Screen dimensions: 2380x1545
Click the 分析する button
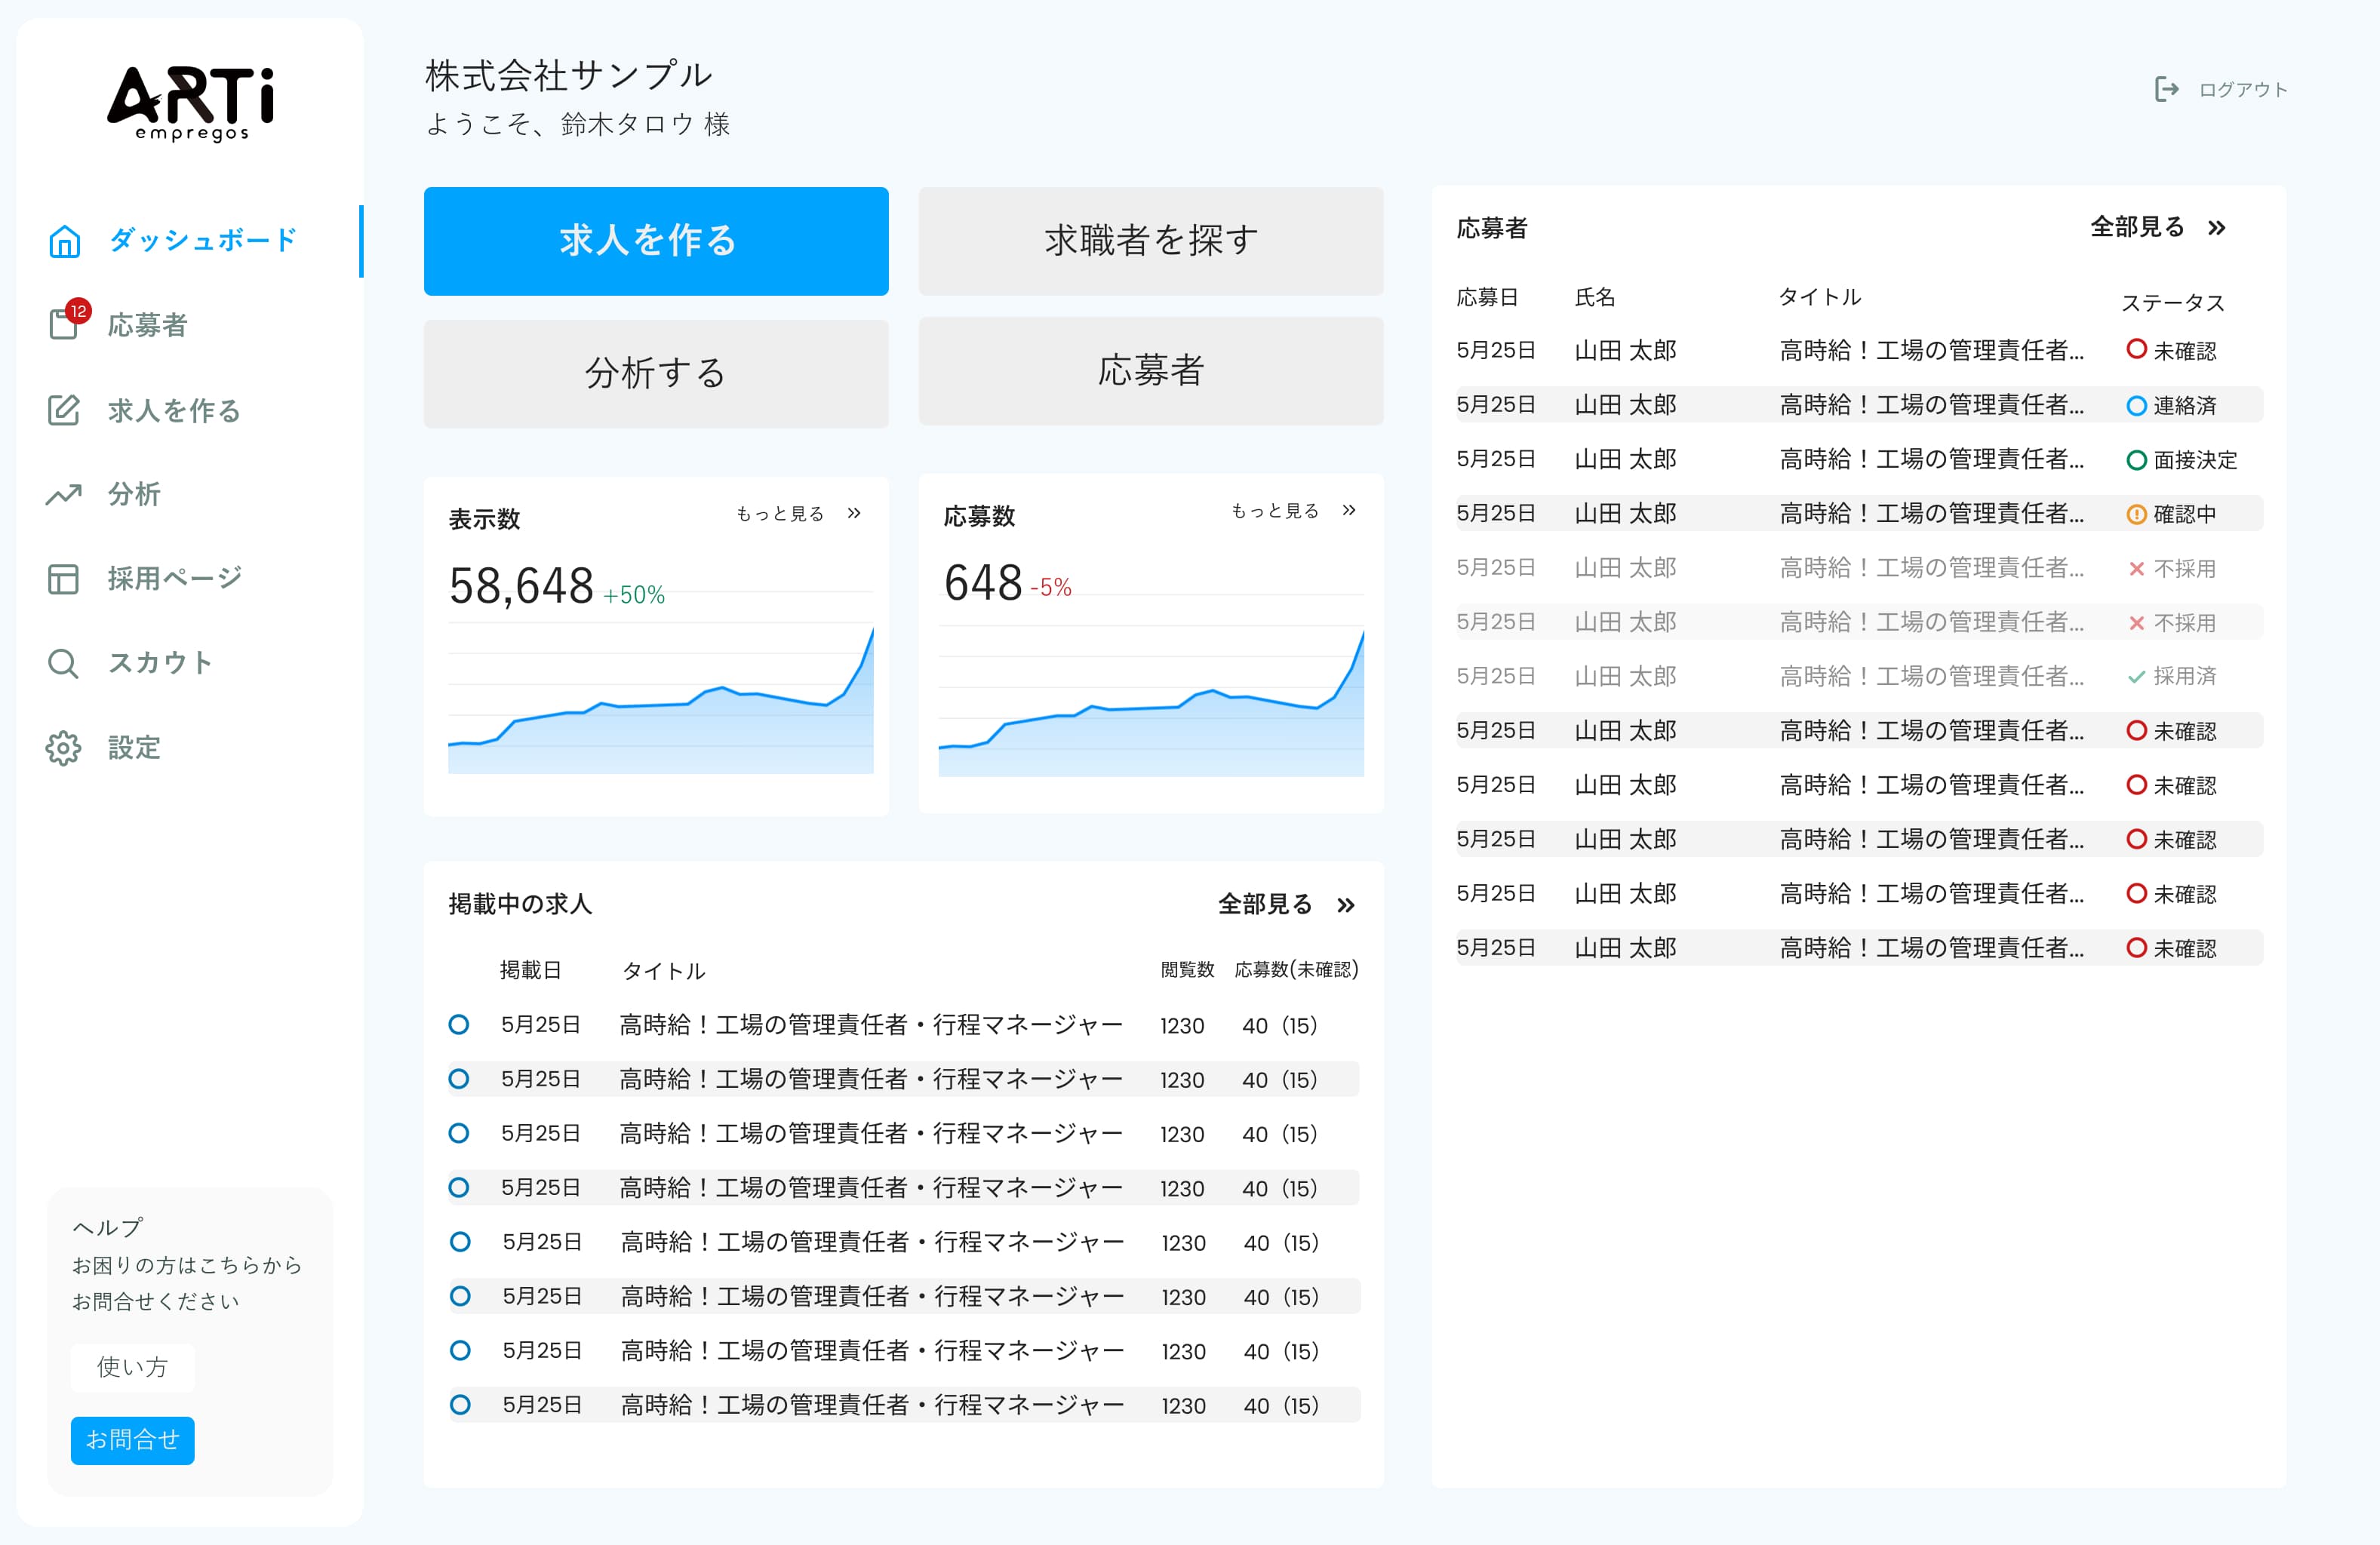tap(656, 374)
